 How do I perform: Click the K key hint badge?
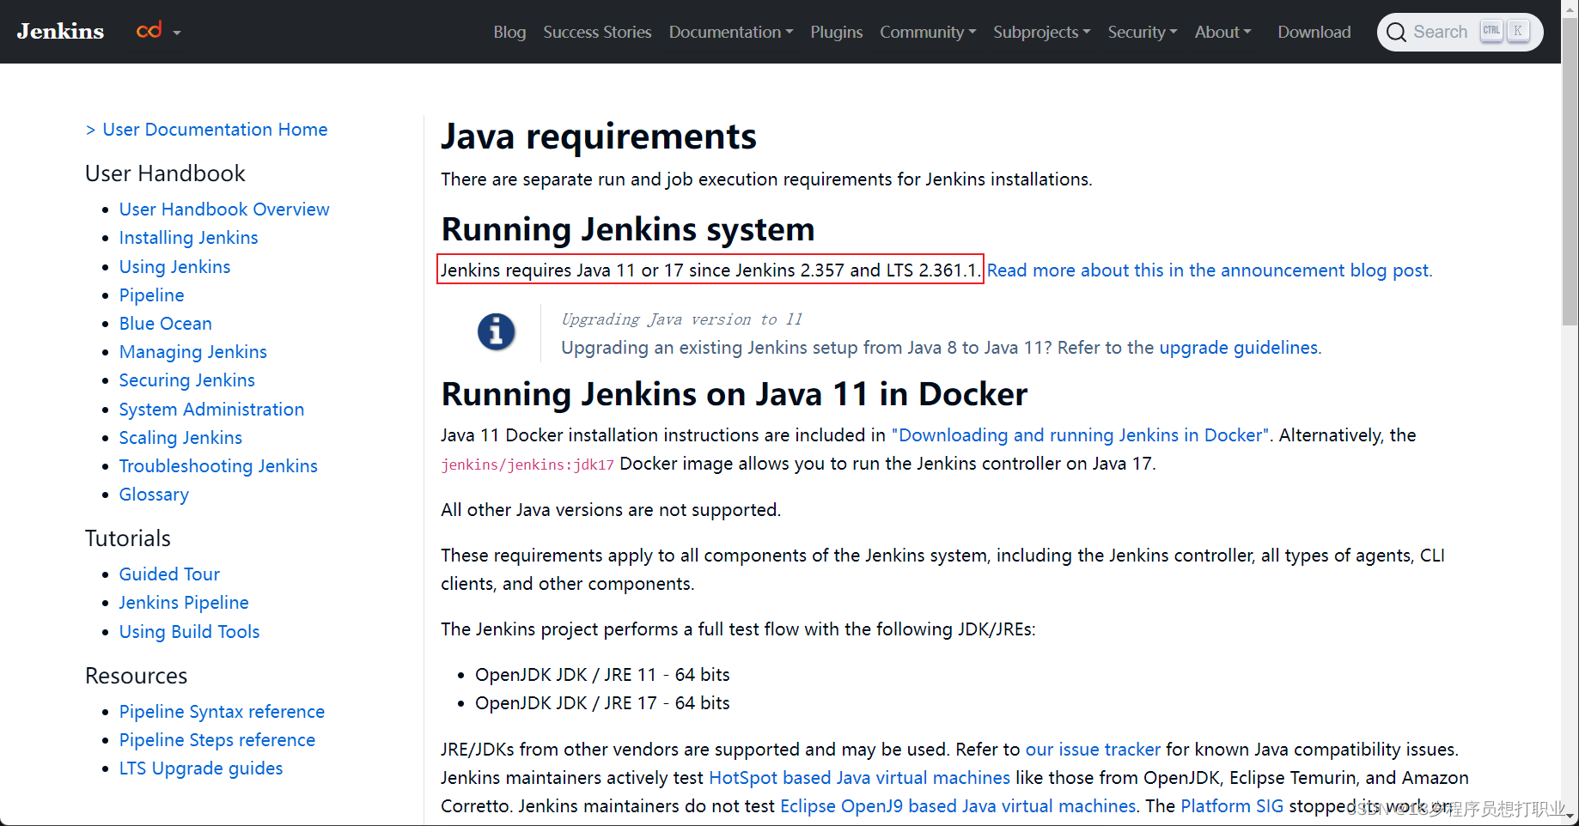[x=1518, y=31]
